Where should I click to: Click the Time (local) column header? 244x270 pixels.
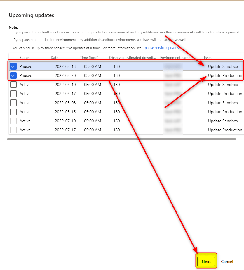[89, 58]
